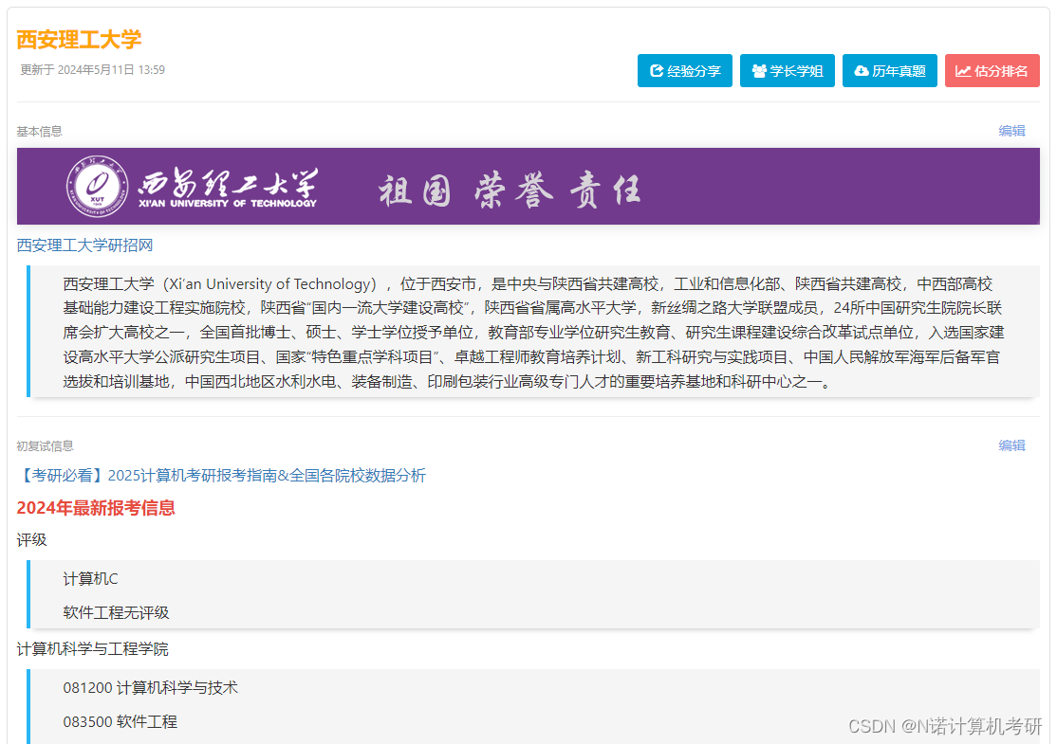Open the red 估分排名 button
1057x744 pixels.
(x=992, y=71)
